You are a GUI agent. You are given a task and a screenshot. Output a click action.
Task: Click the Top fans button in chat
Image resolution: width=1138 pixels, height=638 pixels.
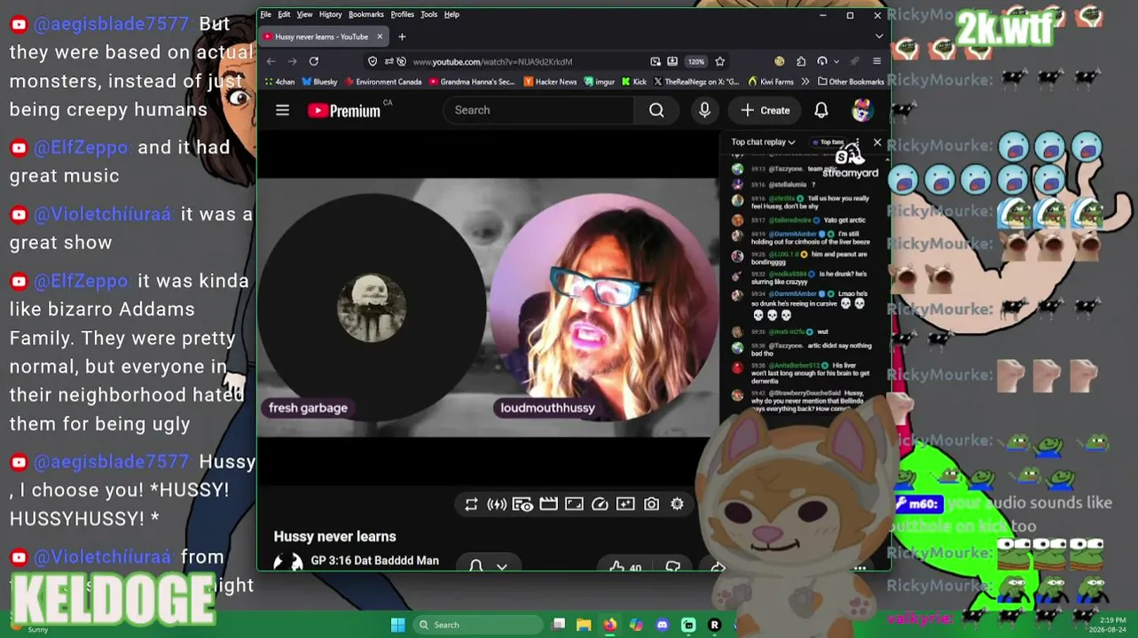click(828, 142)
